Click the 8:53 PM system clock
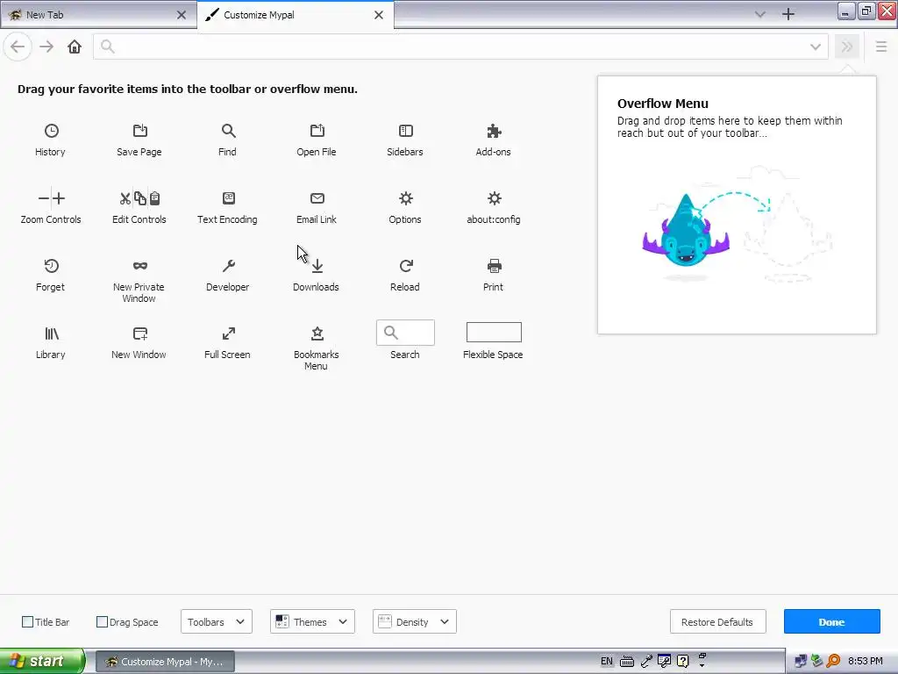Image resolution: width=898 pixels, height=674 pixels. tap(866, 662)
